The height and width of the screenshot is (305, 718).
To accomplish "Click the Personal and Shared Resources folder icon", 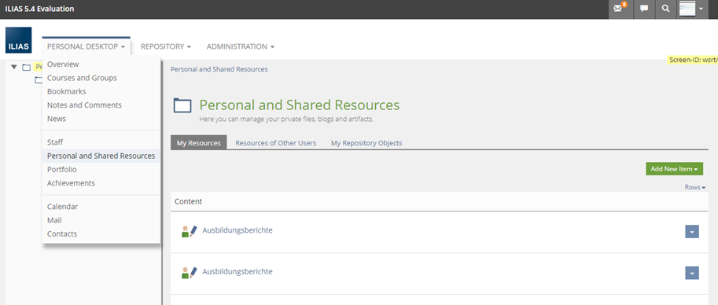I will coord(182,105).
